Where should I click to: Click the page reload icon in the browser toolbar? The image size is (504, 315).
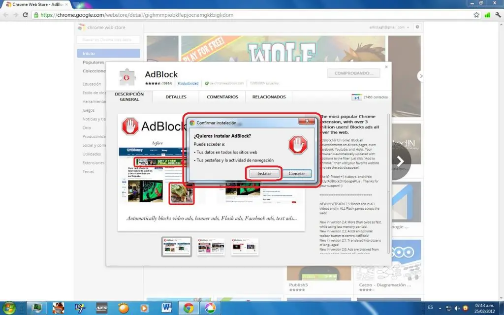tap(25, 15)
